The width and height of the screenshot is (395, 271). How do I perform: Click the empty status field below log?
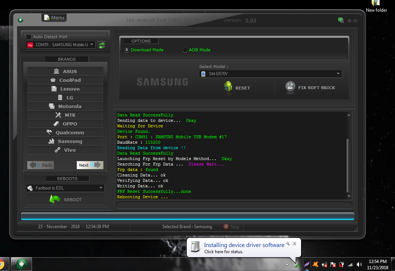pos(234,205)
